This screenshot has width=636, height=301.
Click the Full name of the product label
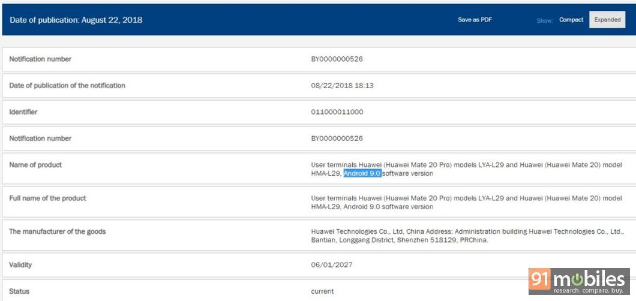coord(47,198)
